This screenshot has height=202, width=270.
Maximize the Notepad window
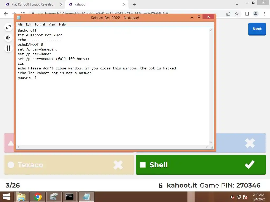[199, 17]
